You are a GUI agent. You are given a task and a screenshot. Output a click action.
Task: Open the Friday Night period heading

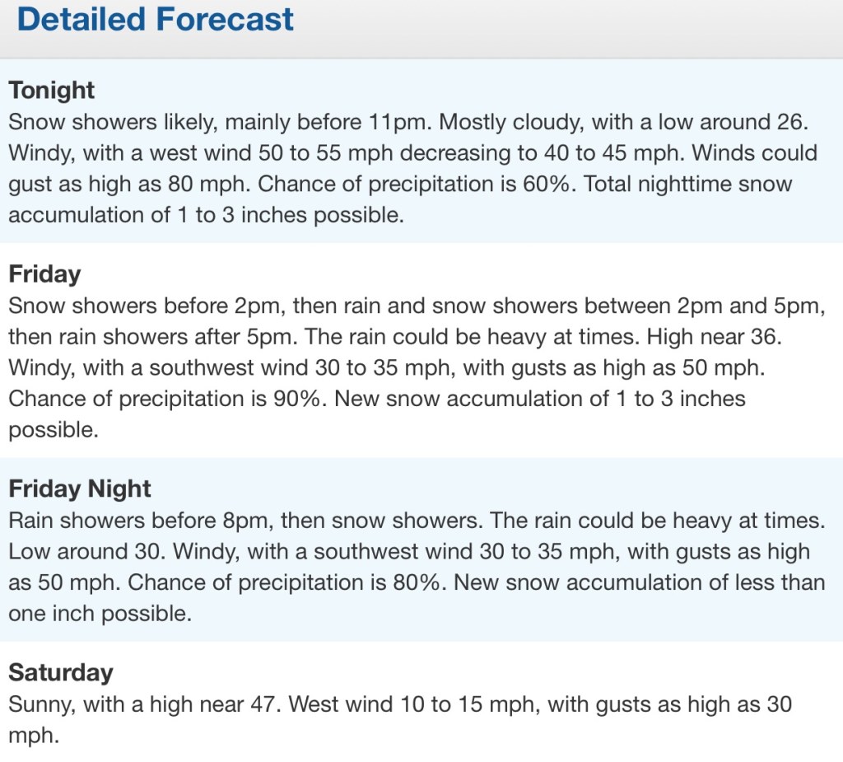coord(80,489)
